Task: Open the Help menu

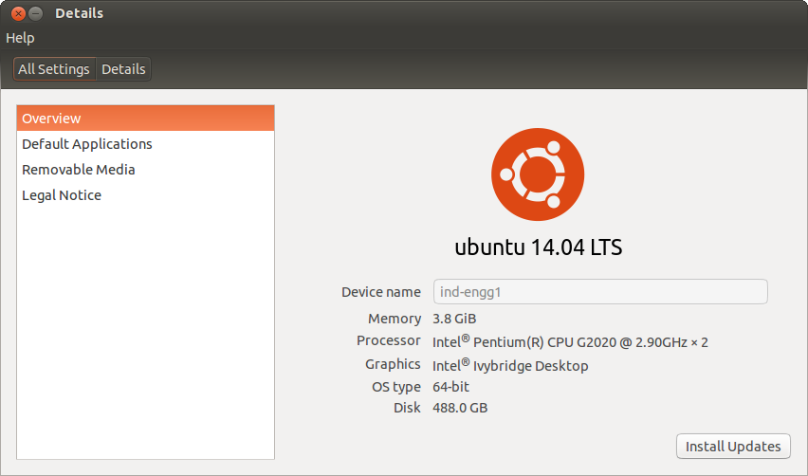Action: pos(20,38)
